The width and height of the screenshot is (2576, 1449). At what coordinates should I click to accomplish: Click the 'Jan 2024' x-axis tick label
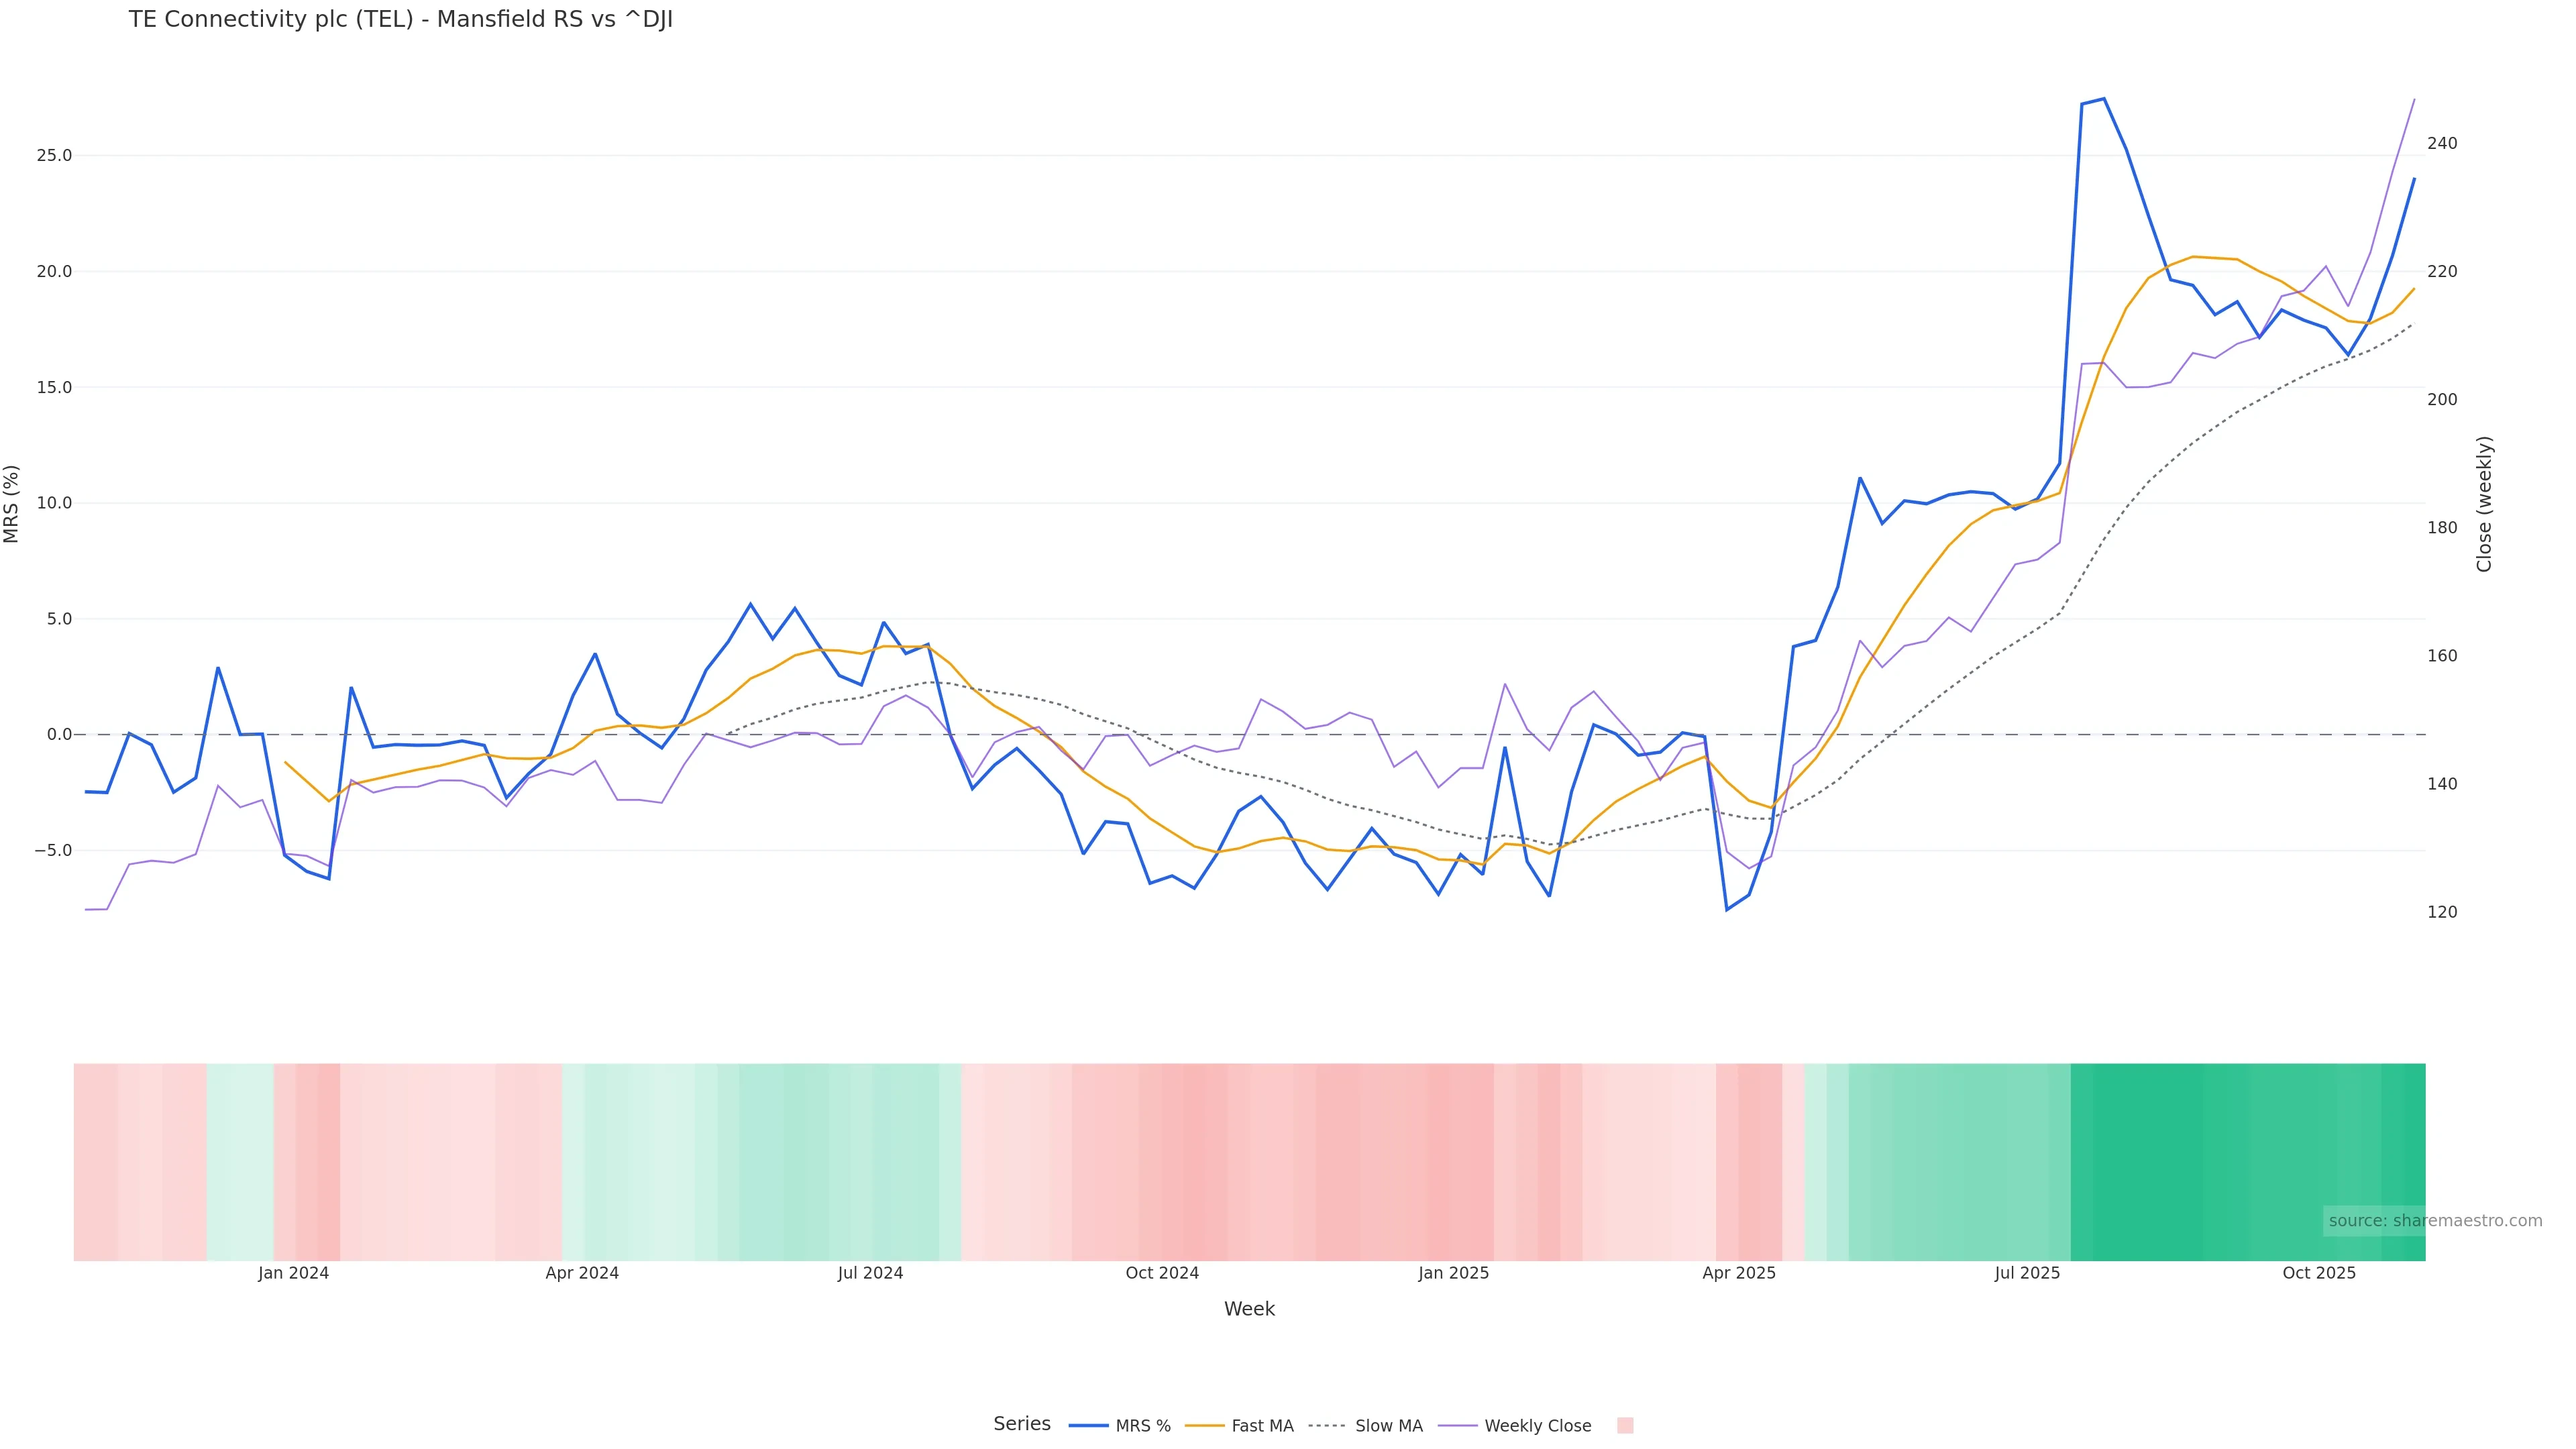click(x=293, y=1274)
